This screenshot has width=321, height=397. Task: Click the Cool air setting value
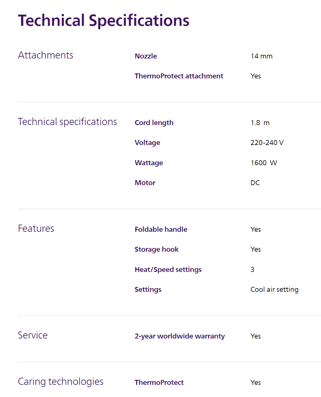[274, 289]
